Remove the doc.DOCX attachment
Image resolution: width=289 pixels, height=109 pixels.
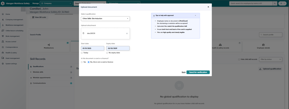[127, 34]
